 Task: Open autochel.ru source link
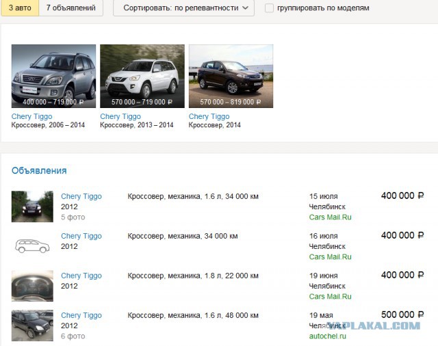(x=327, y=336)
